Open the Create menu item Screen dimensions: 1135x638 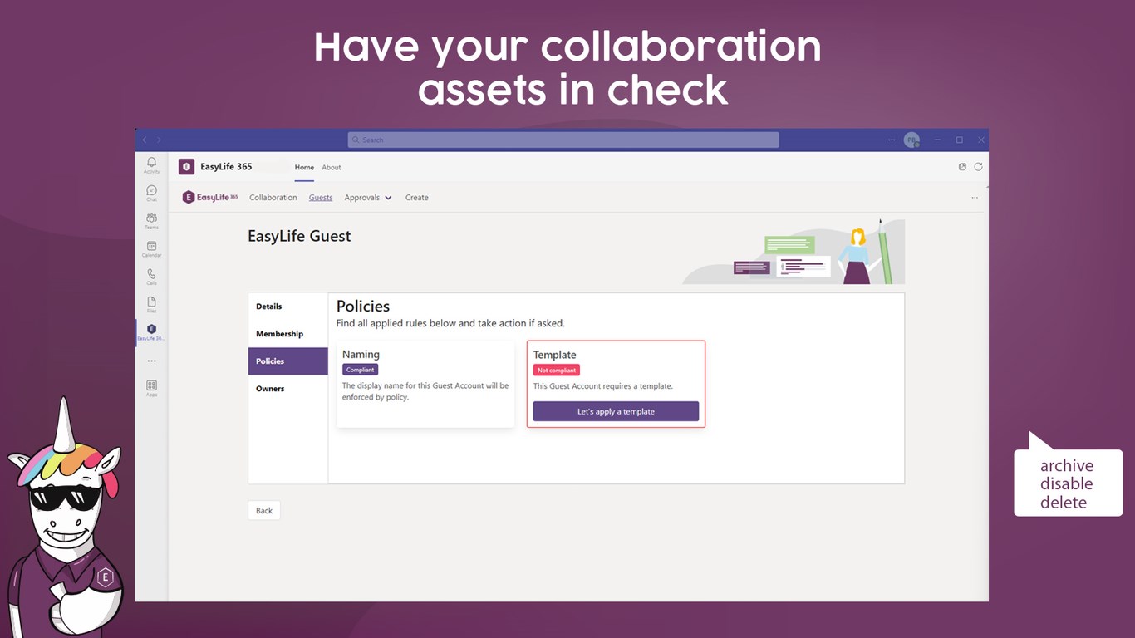coord(417,198)
